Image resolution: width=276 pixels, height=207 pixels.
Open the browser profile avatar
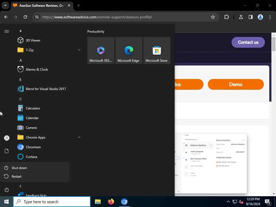coord(260,17)
